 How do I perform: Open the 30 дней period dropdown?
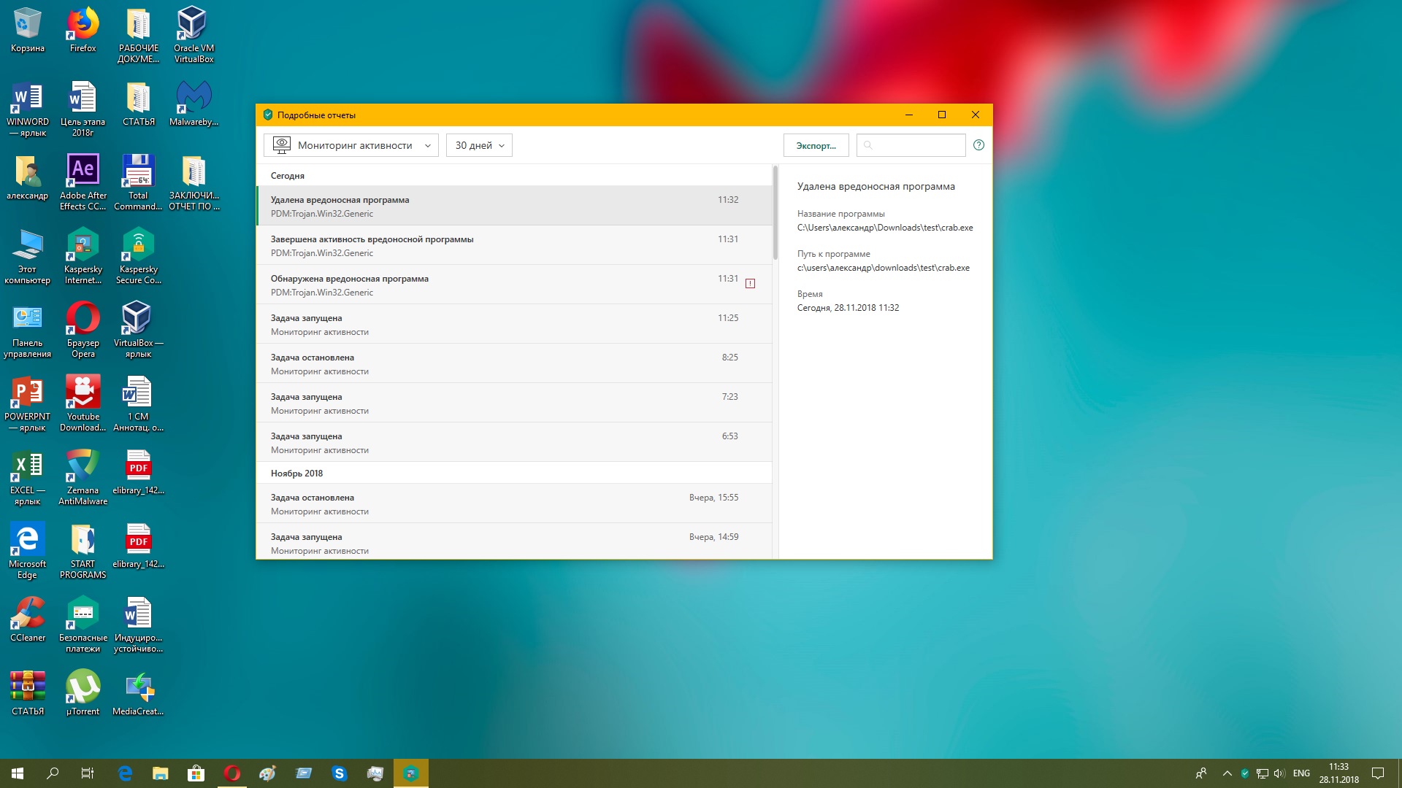pyautogui.click(x=479, y=145)
